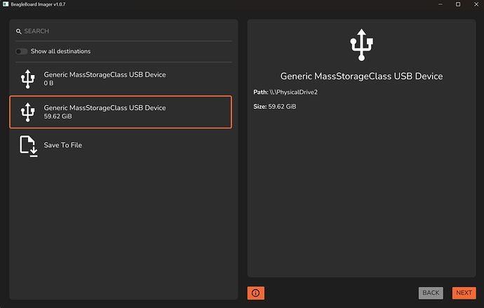Click the Show all destinations label

[x=60, y=51]
